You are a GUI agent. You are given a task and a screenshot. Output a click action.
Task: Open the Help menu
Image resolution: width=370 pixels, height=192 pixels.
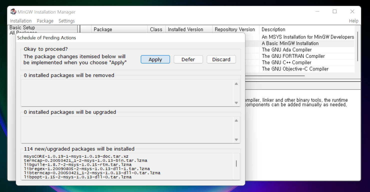pos(354,21)
